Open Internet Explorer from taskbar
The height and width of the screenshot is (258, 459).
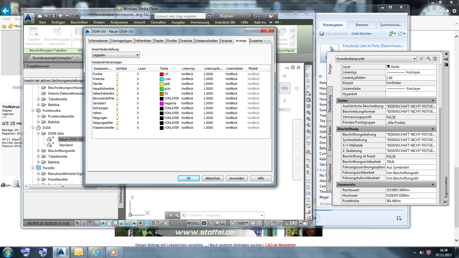click(96, 252)
